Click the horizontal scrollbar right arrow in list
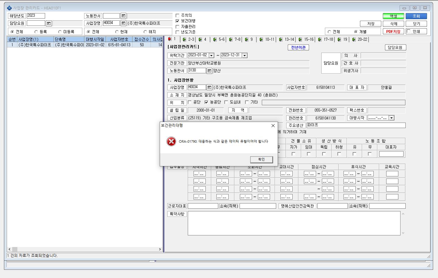Viewport: 438px width, 278px height. pos(160,249)
